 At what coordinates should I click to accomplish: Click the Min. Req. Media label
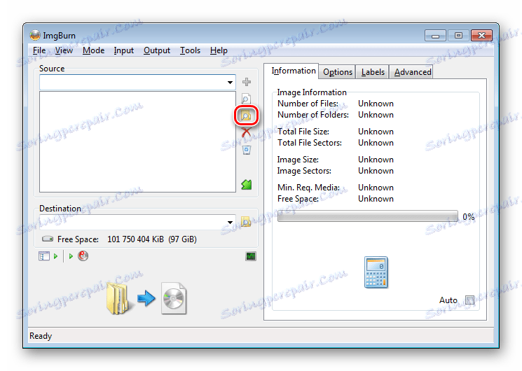click(308, 188)
